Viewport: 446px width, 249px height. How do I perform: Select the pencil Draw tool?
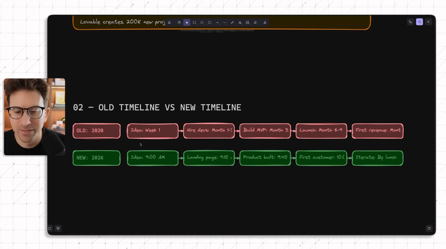coord(232,23)
